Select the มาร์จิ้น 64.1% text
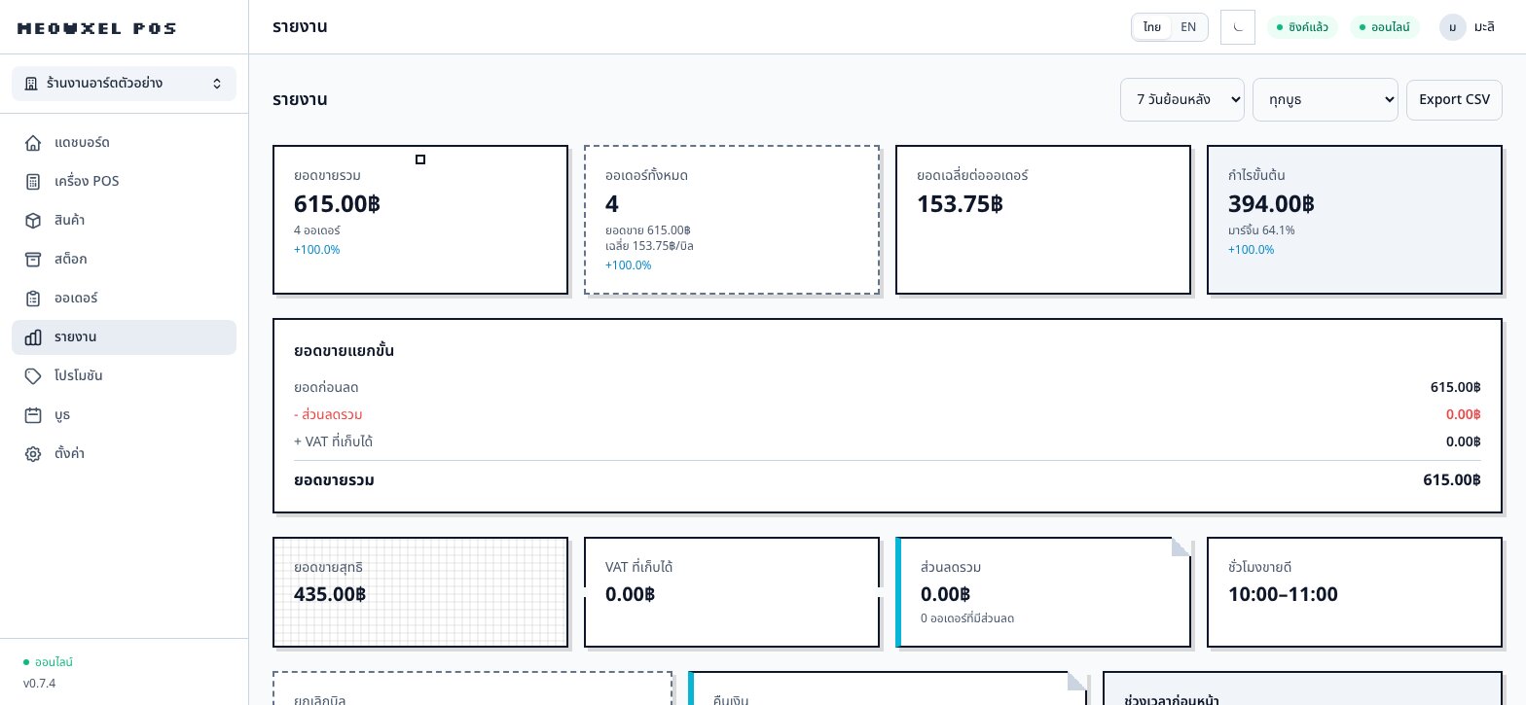 pyautogui.click(x=1261, y=230)
